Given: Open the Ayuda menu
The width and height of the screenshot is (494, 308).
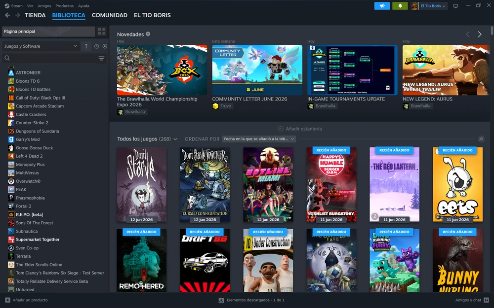Looking at the screenshot, I should click(x=83, y=5).
